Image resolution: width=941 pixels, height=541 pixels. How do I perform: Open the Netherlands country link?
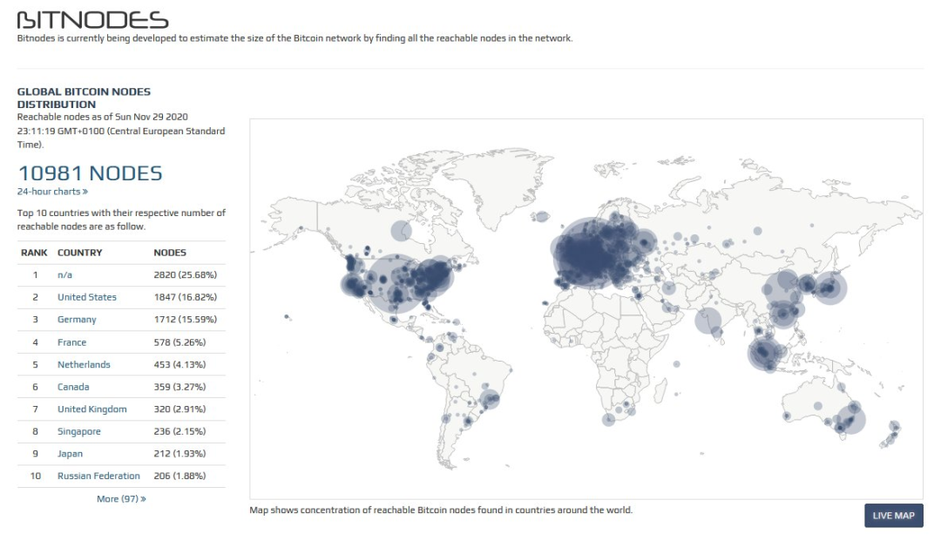coord(84,364)
